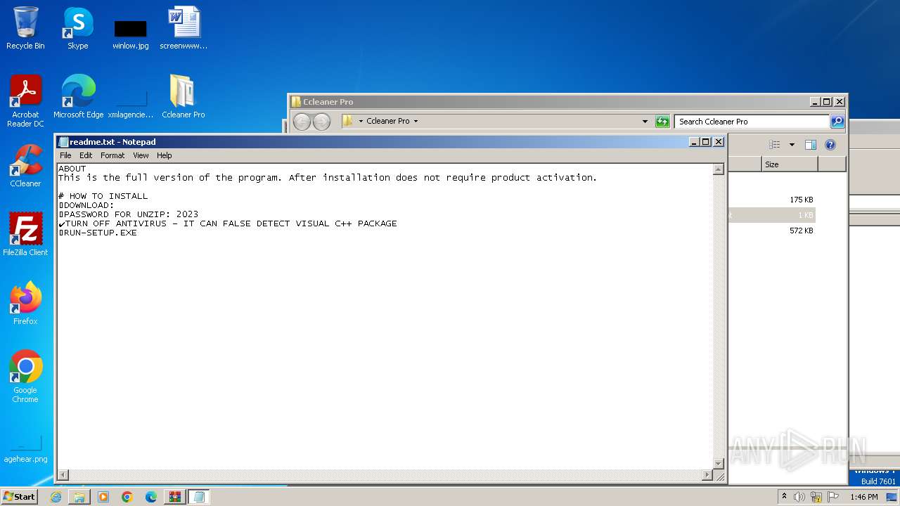This screenshot has width=900, height=506.
Task: Open the Ccleaner Pro desktop folder
Action: coord(183,97)
